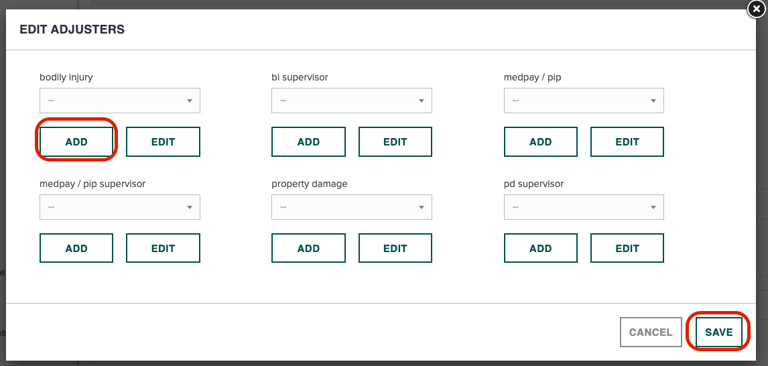768x366 pixels.
Task: Save the adjuster changes
Action: pos(719,332)
